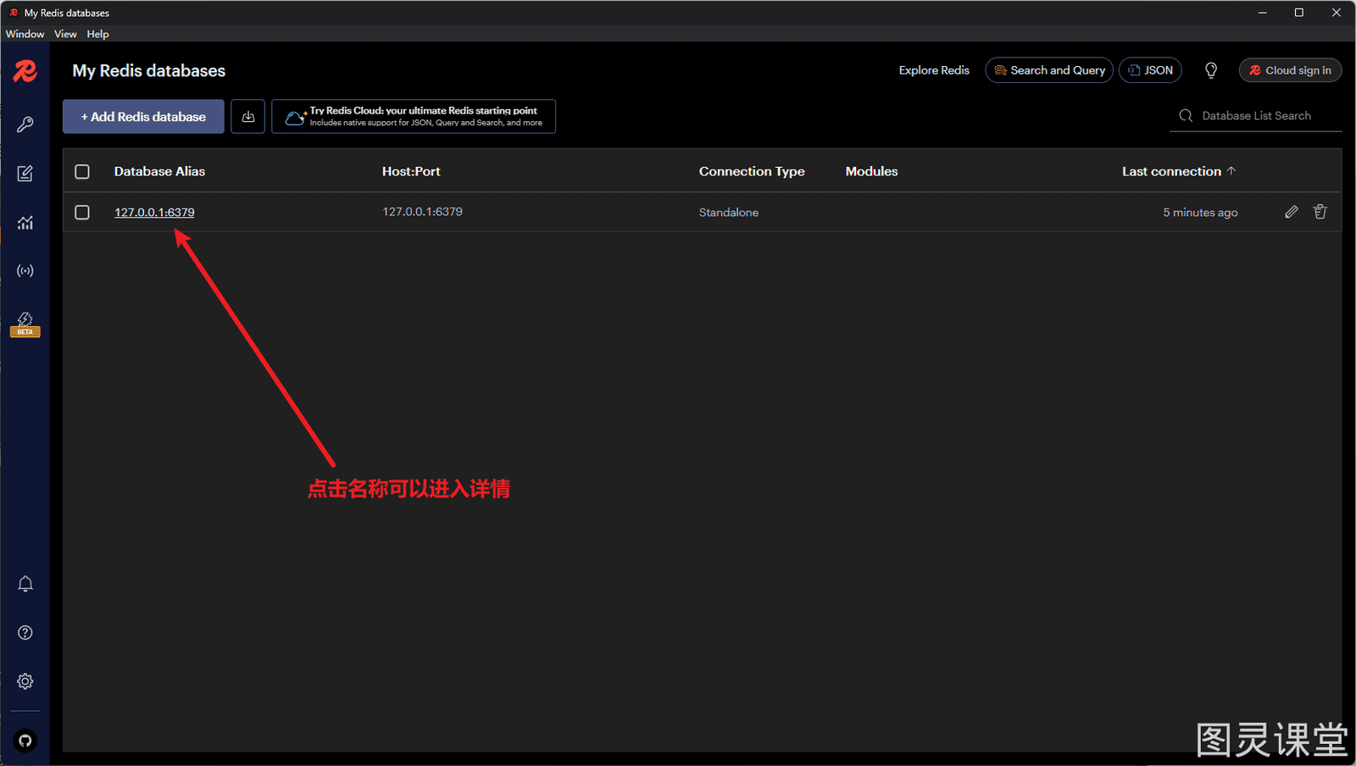Click the 5 minutes ago cell
1356x766 pixels.
[x=1200, y=213]
